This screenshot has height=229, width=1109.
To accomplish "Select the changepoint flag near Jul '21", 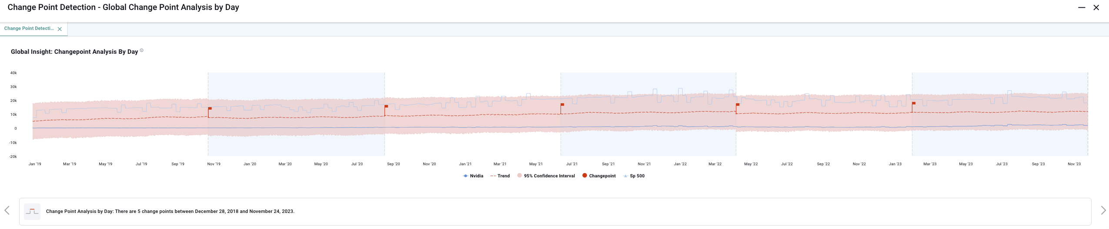I will (x=562, y=105).
